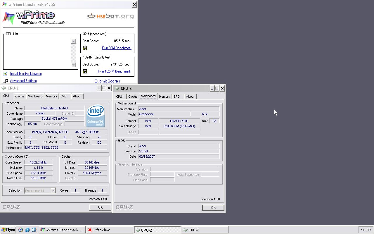Viewport: 374px width, 234px height.
Task: Click the third quick launch icon after Internet Explorer
Action: [34, 230]
